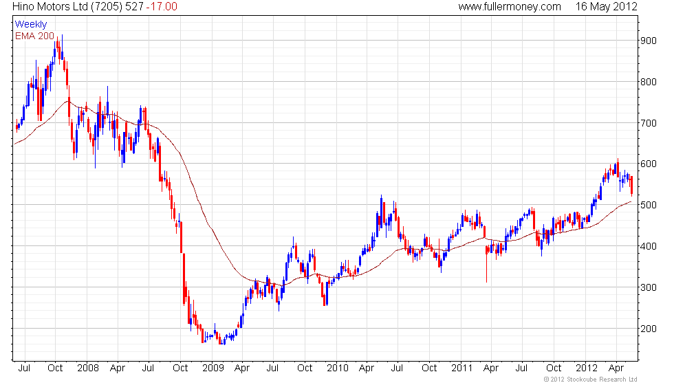Click the 700 price axis label

(x=649, y=123)
